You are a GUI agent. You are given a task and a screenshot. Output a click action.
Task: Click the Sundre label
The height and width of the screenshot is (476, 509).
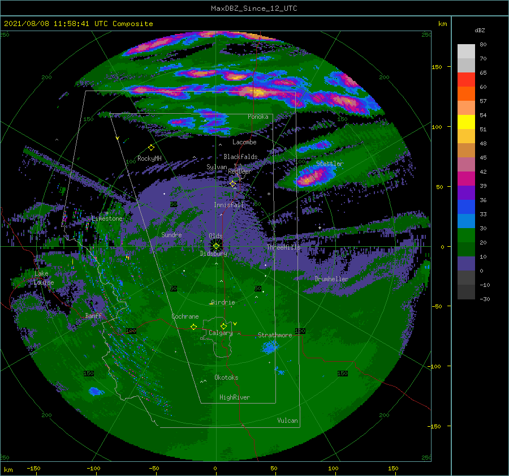pyautogui.click(x=171, y=234)
